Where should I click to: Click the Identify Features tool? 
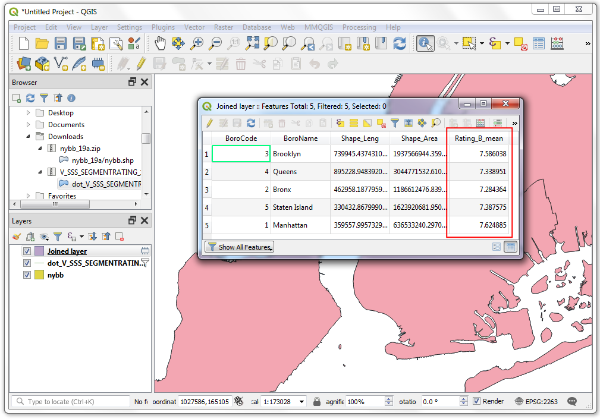point(425,43)
